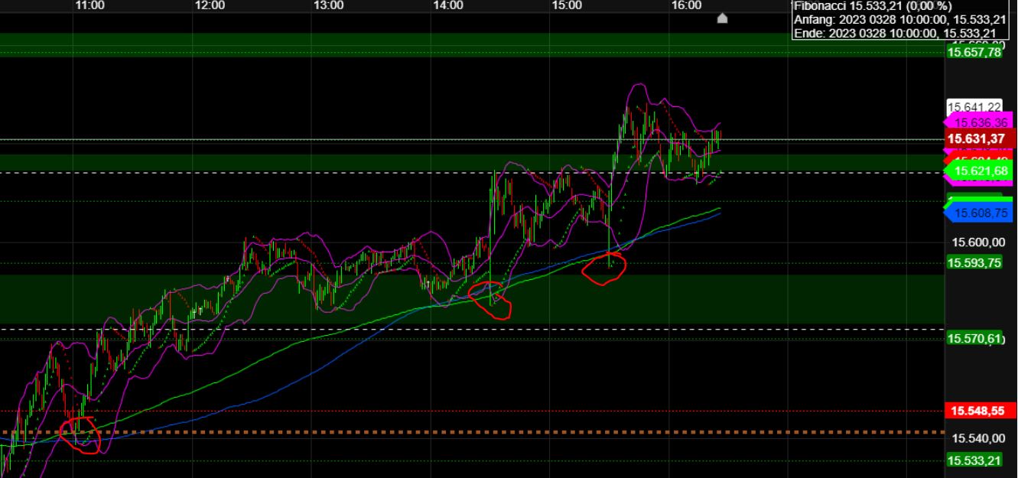This screenshot has height=478, width=1018.
Task: Select the 11:00 axis label
Action: pos(89,5)
